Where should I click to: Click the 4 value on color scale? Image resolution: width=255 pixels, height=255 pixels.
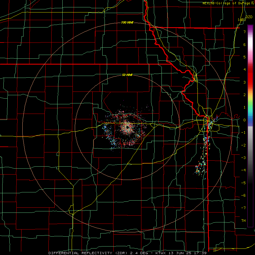point(245,70)
